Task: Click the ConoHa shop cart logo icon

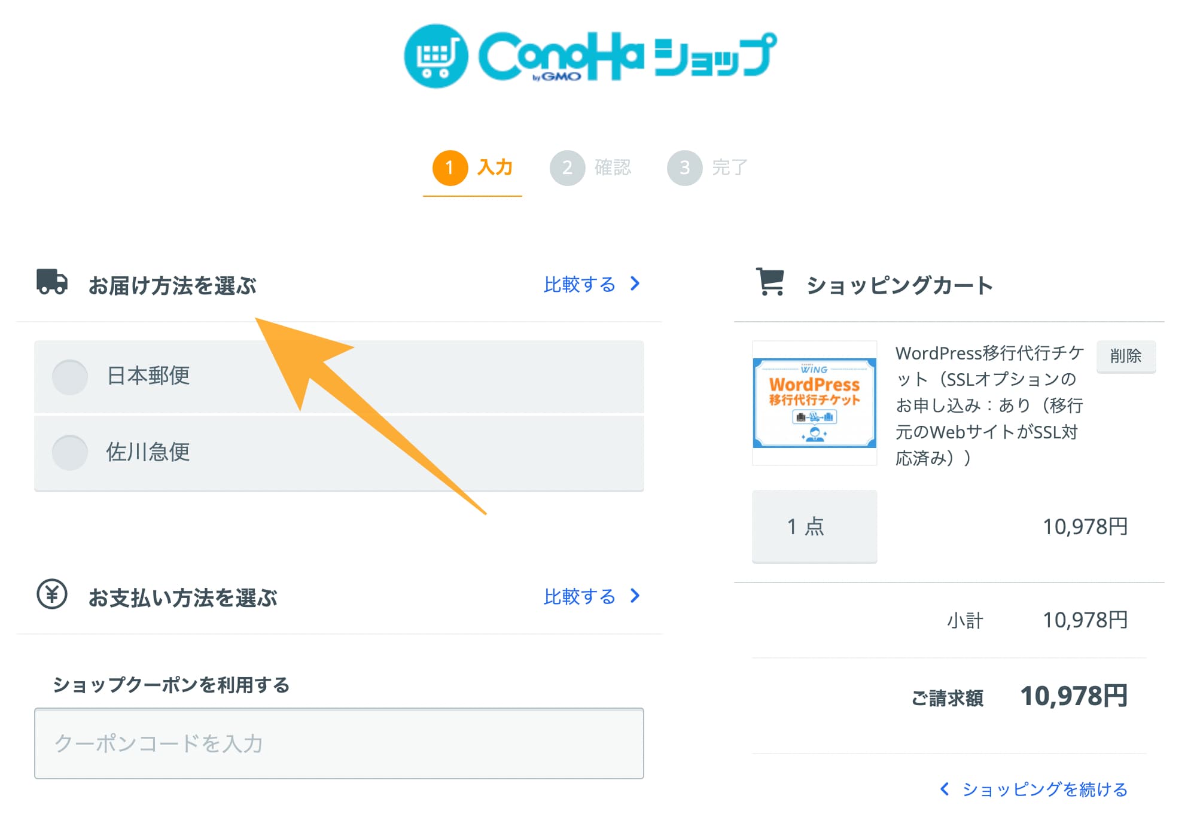Action: tap(436, 56)
